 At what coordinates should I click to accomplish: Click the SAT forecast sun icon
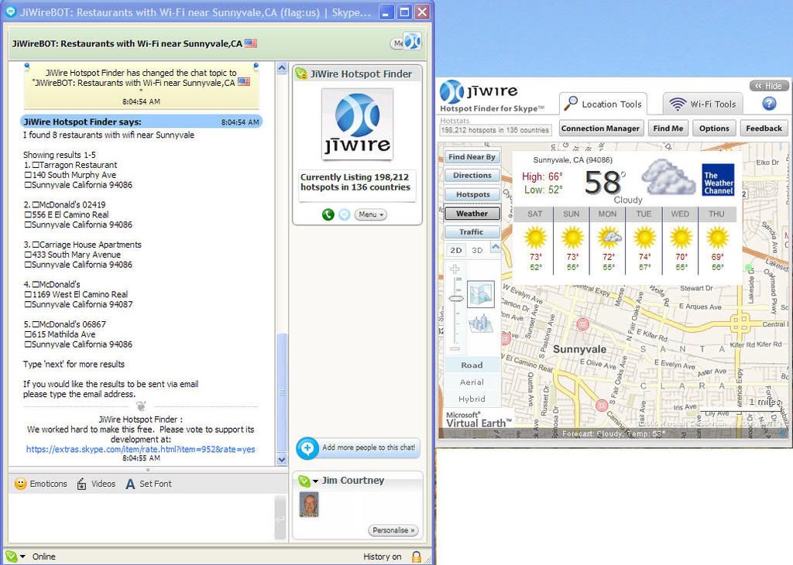point(535,237)
